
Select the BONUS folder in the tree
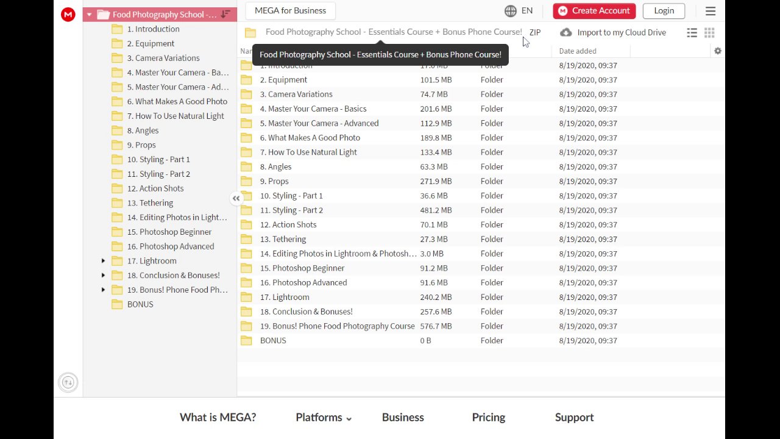[140, 305]
